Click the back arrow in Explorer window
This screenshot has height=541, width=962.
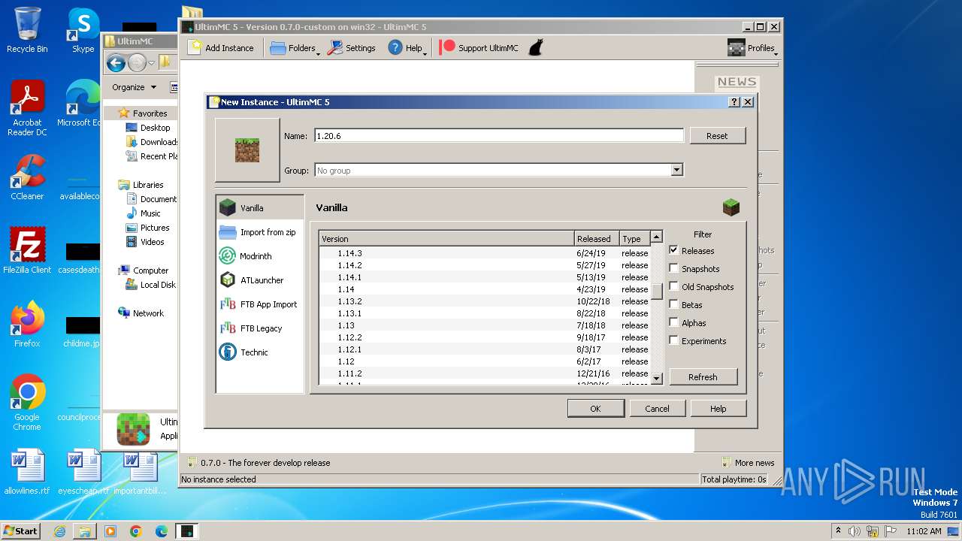tap(116, 63)
